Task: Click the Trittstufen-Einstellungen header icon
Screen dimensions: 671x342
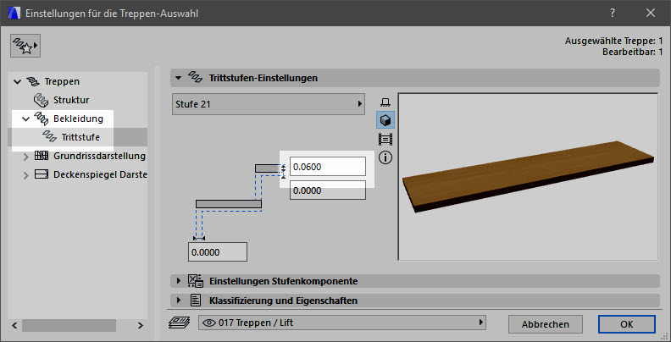Action: pos(195,77)
